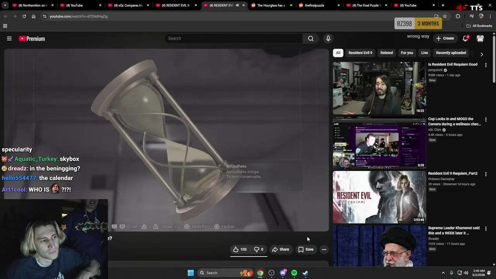Open All Bookmarks folder
The image size is (496, 279).
pyautogui.click(x=479, y=26)
